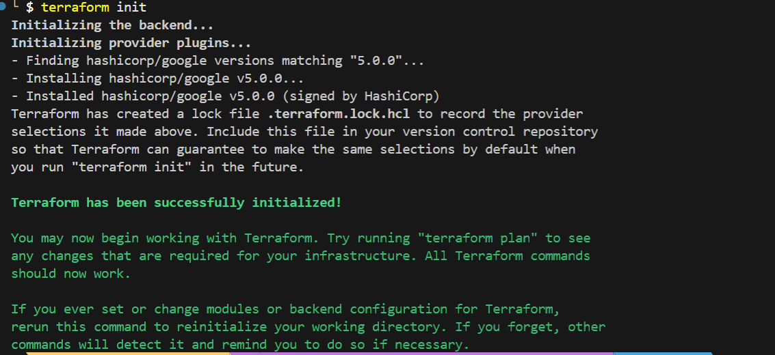Click the "should now work." line
This screenshot has width=775, height=355.
coord(70,274)
